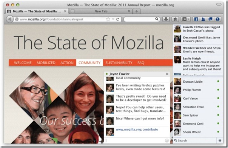This screenshot has height=148, width=228.
Task: Bookmark this page with the star icon
Action: pyautogui.click(x=108, y=19)
